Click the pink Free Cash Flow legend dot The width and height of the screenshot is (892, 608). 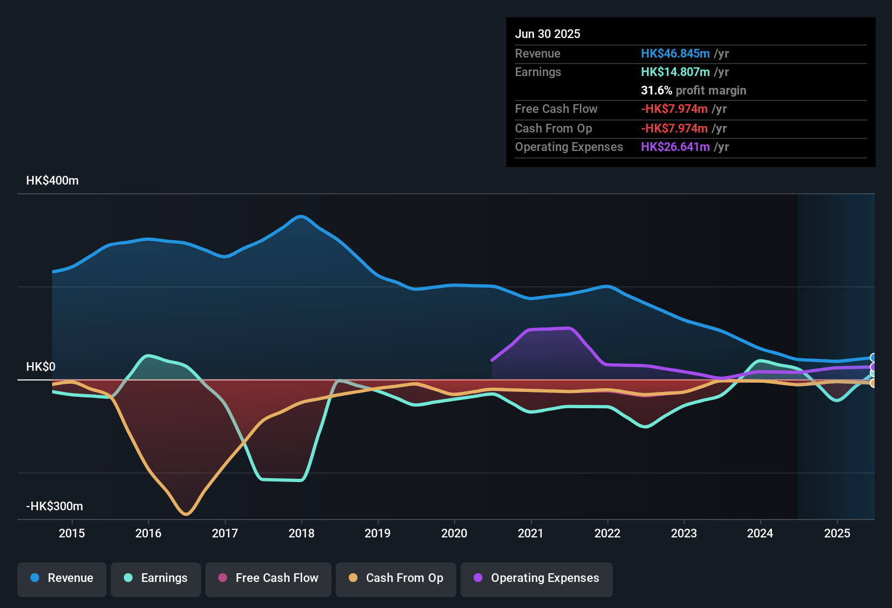pos(223,578)
